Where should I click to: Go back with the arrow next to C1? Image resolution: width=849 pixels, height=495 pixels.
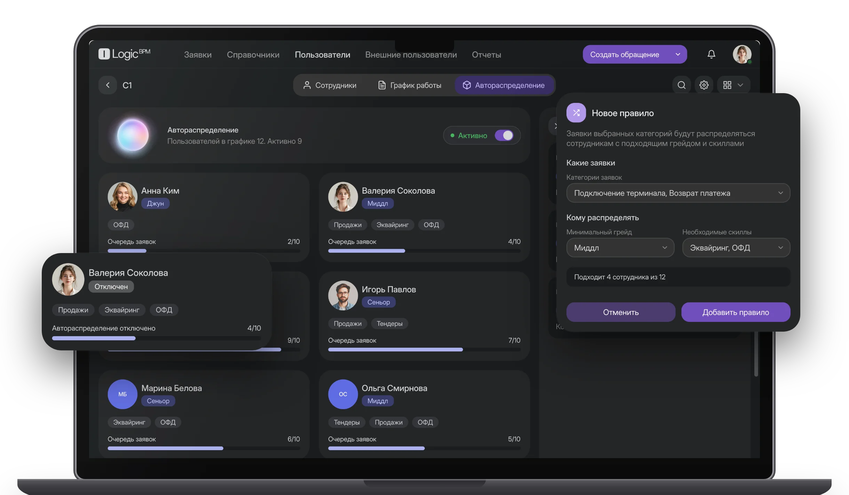click(108, 85)
